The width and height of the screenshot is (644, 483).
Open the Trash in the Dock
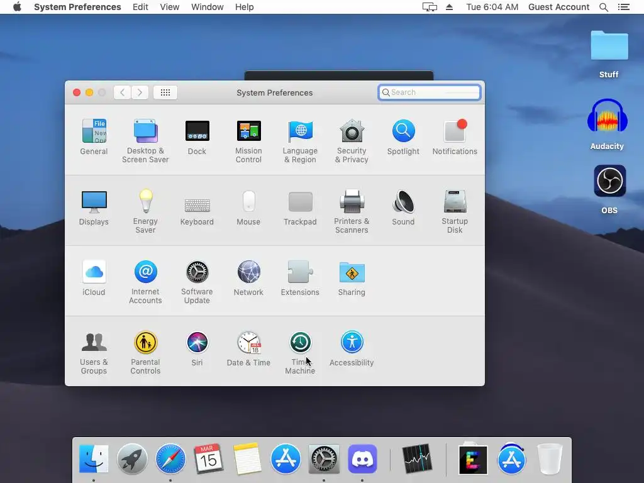(x=550, y=458)
